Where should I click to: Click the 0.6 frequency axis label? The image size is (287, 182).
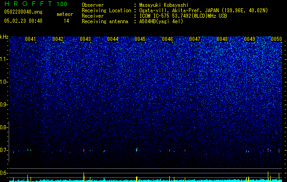click(3, 173)
